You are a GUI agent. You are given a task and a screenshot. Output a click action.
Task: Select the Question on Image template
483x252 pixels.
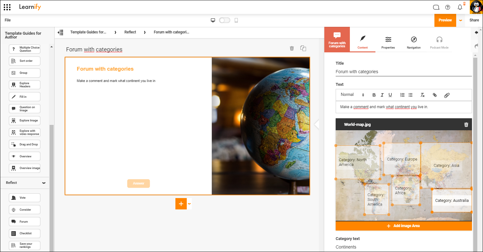click(x=25, y=109)
